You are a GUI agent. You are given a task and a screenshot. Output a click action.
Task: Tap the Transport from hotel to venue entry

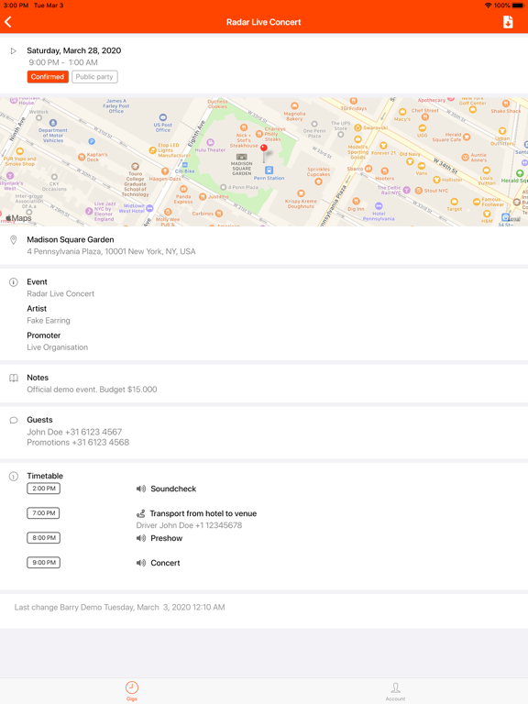[x=203, y=513]
